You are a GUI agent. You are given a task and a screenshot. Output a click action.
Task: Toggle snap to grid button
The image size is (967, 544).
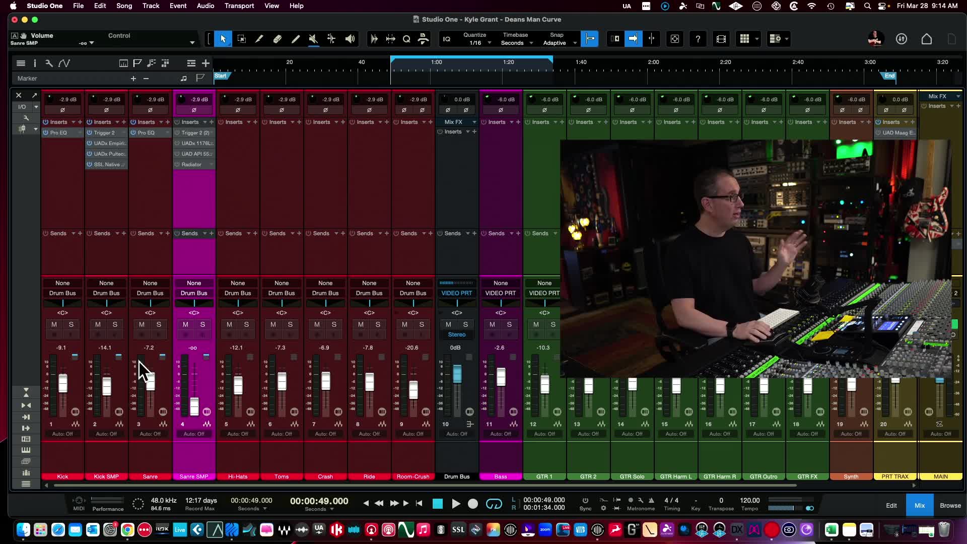pyautogui.click(x=590, y=39)
